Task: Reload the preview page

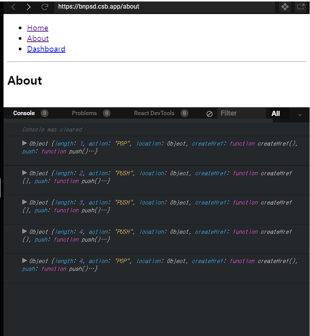Action: [x=45, y=7]
